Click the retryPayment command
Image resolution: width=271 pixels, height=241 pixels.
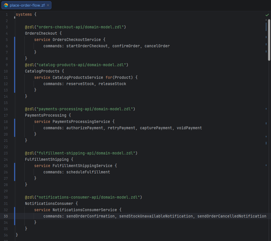(x=122, y=128)
